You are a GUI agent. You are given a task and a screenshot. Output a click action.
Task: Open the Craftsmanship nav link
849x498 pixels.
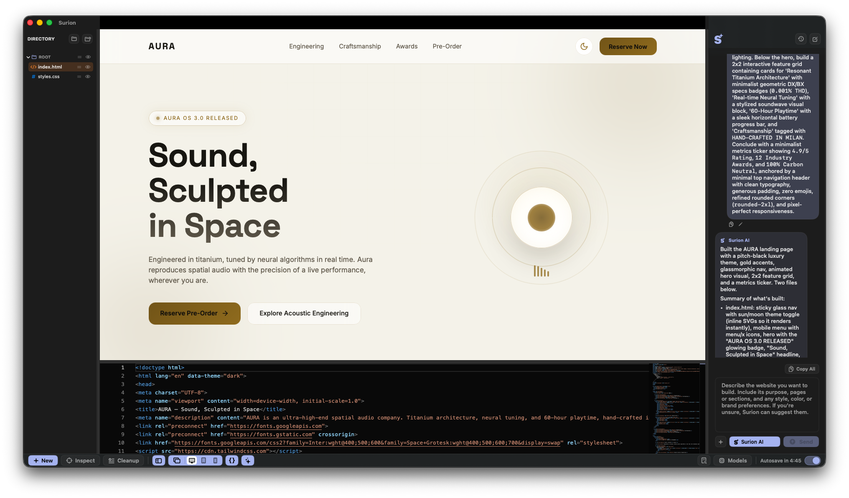coord(360,46)
